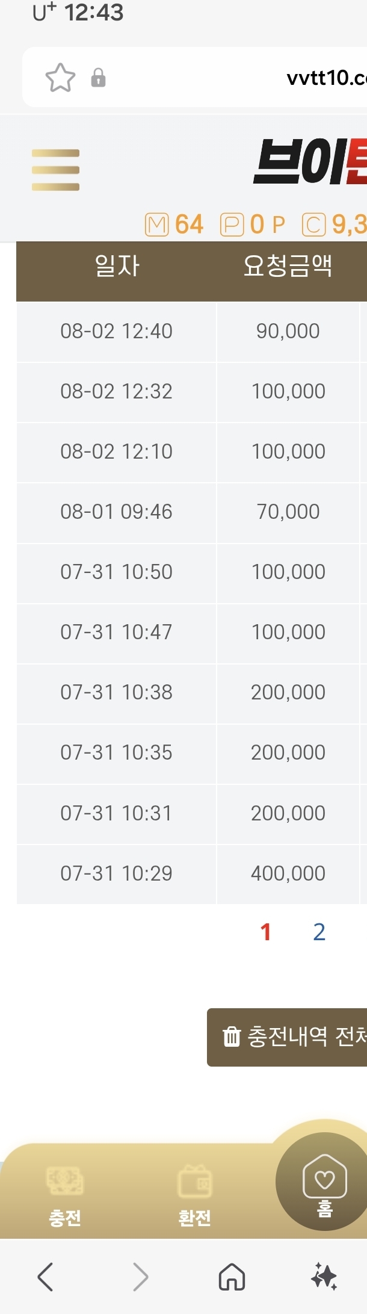Open the gold hamburger menu
The height and width of the screenshot is (1314, 367).
[55, 170]
